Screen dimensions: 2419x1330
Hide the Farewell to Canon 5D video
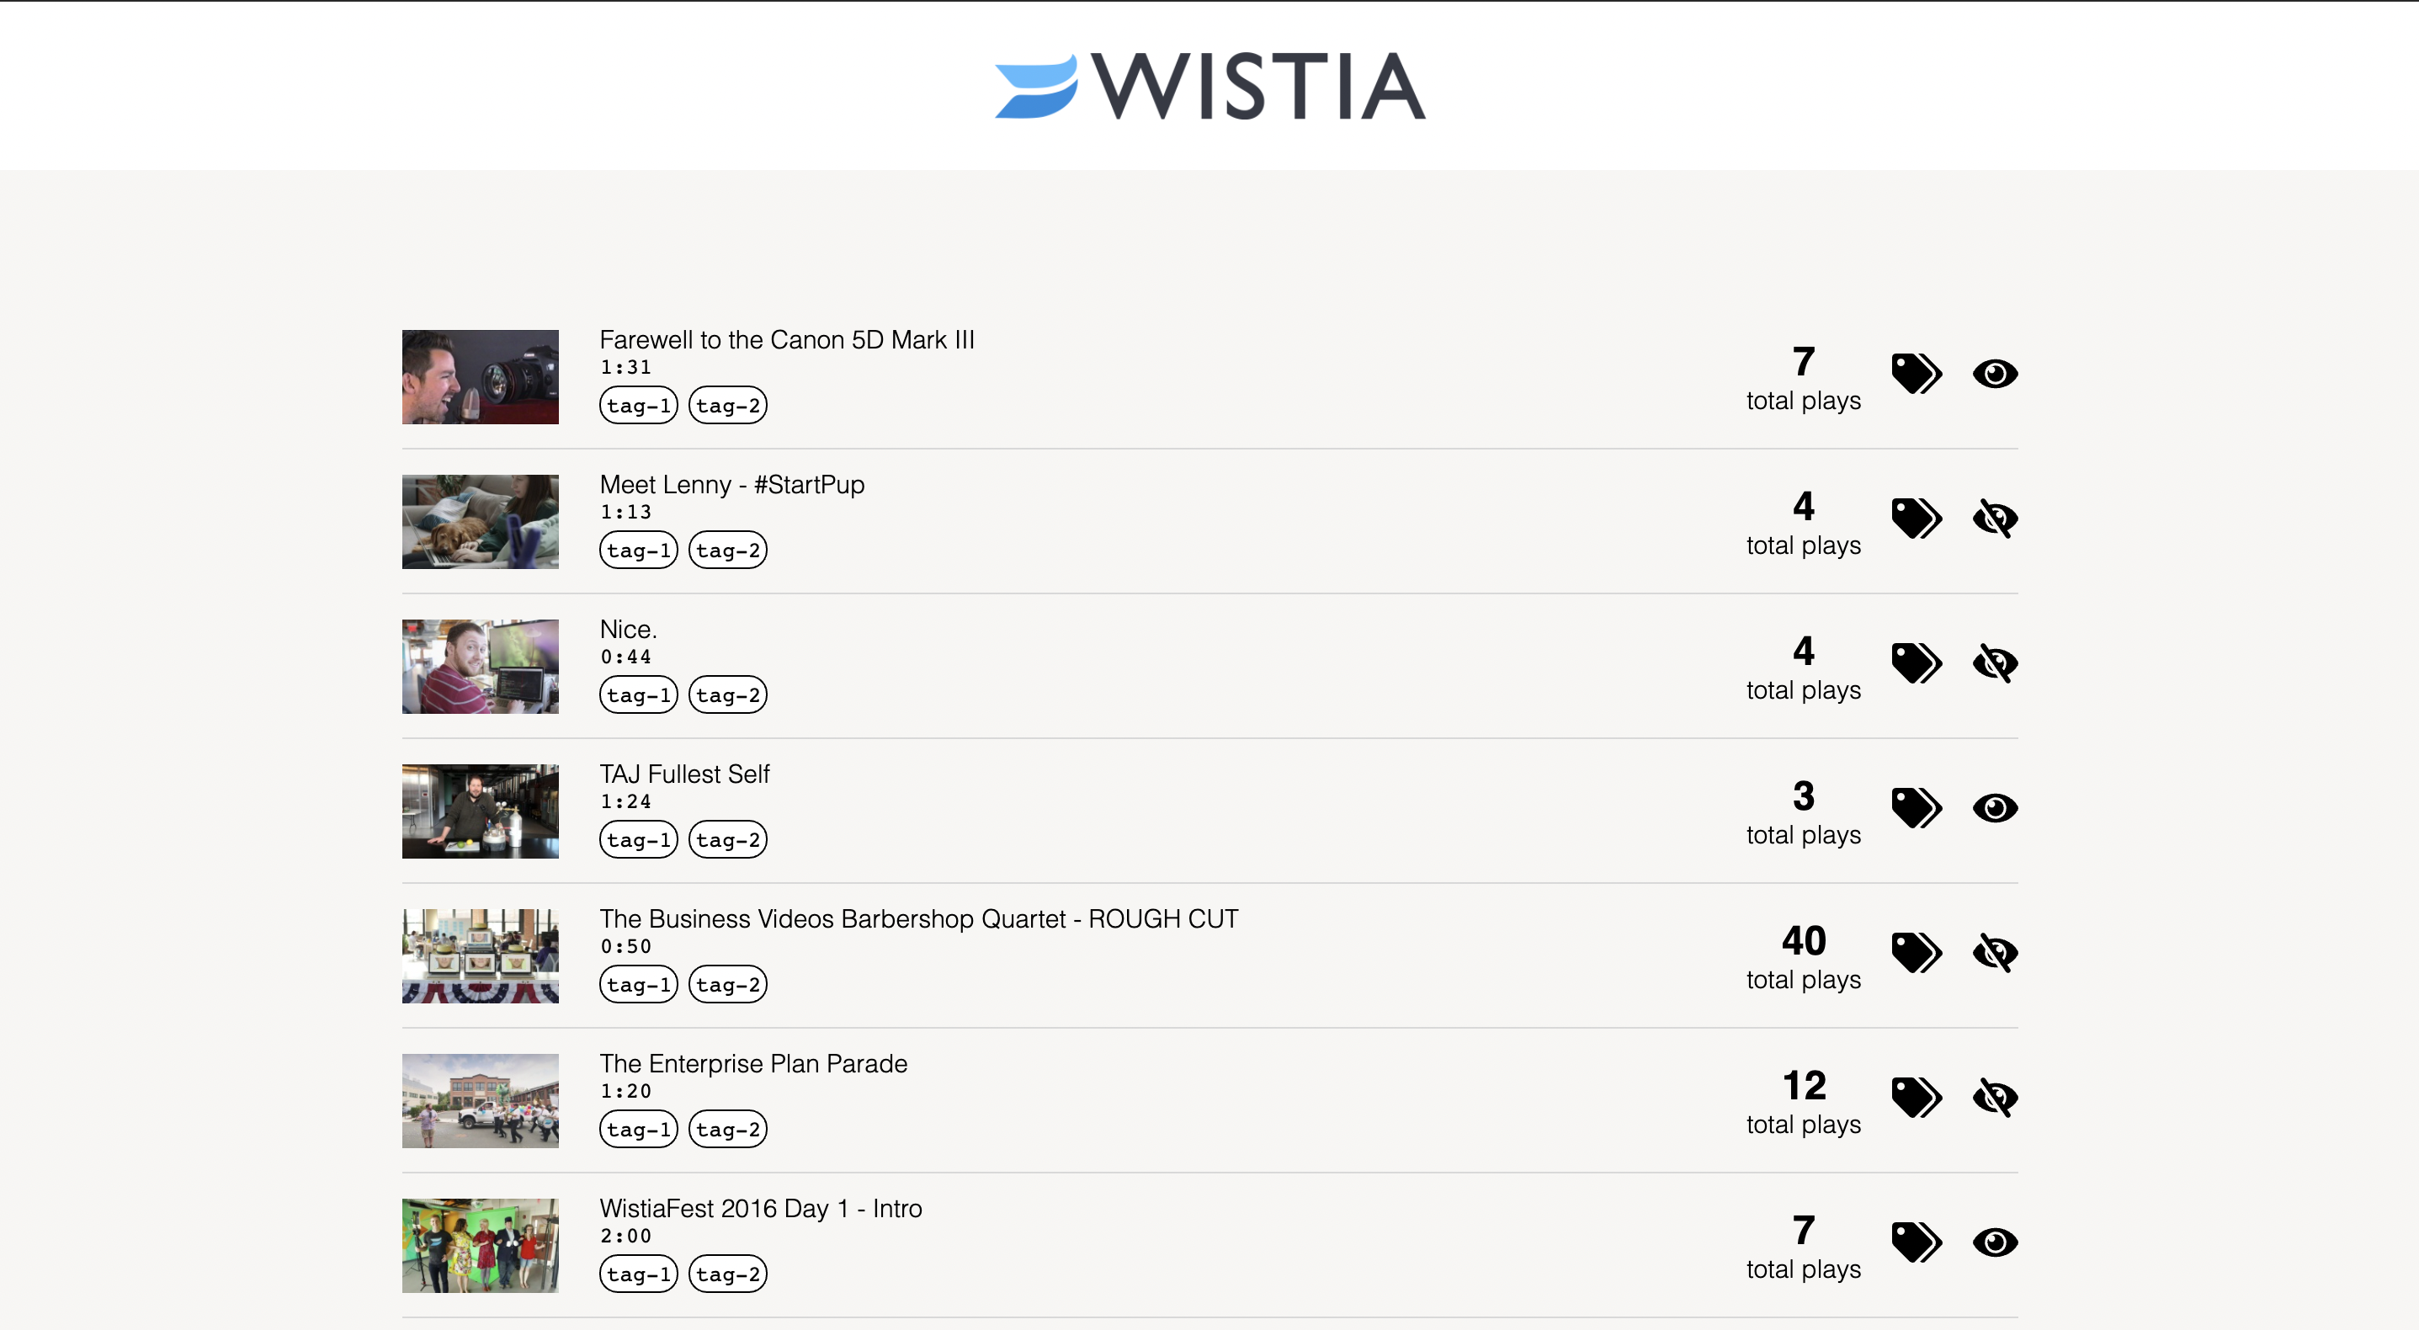(x=1995, y=374)
